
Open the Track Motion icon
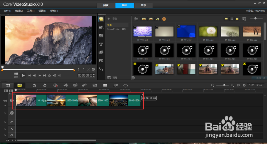(84, 85)
